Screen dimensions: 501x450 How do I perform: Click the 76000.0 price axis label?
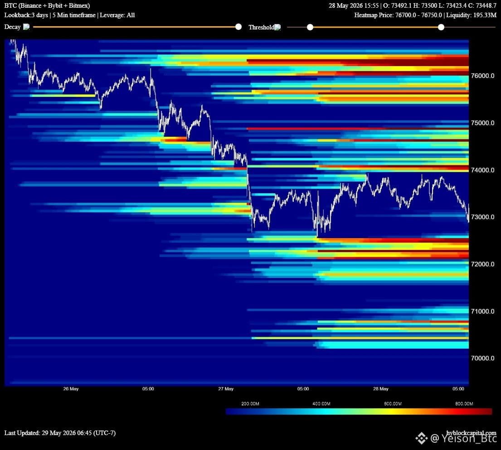click(x=482, y=76)
